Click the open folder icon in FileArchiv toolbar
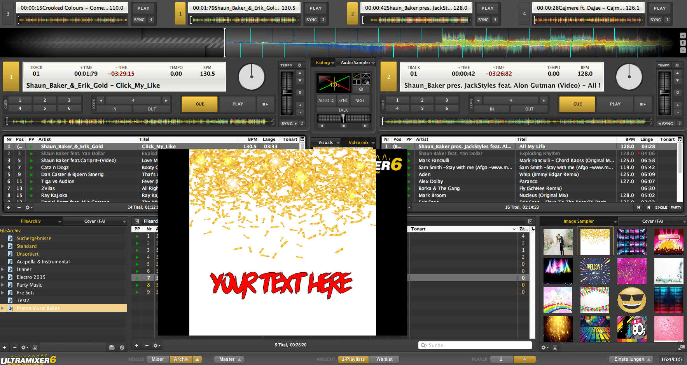Image resolution: width=687 pixels, height=365 pixels. coord(112,348)
